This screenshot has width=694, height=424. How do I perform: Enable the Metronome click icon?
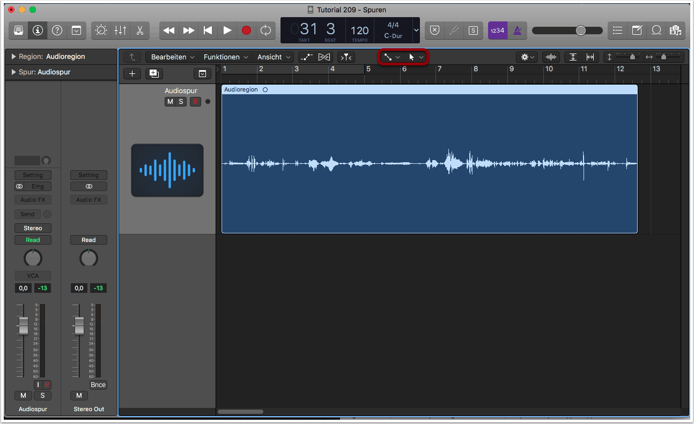[x=517, y=31]
